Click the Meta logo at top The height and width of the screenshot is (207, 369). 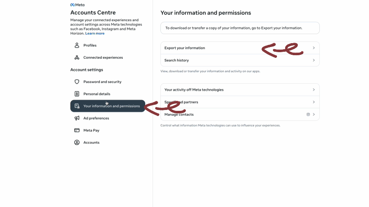[x=77, y=5]
